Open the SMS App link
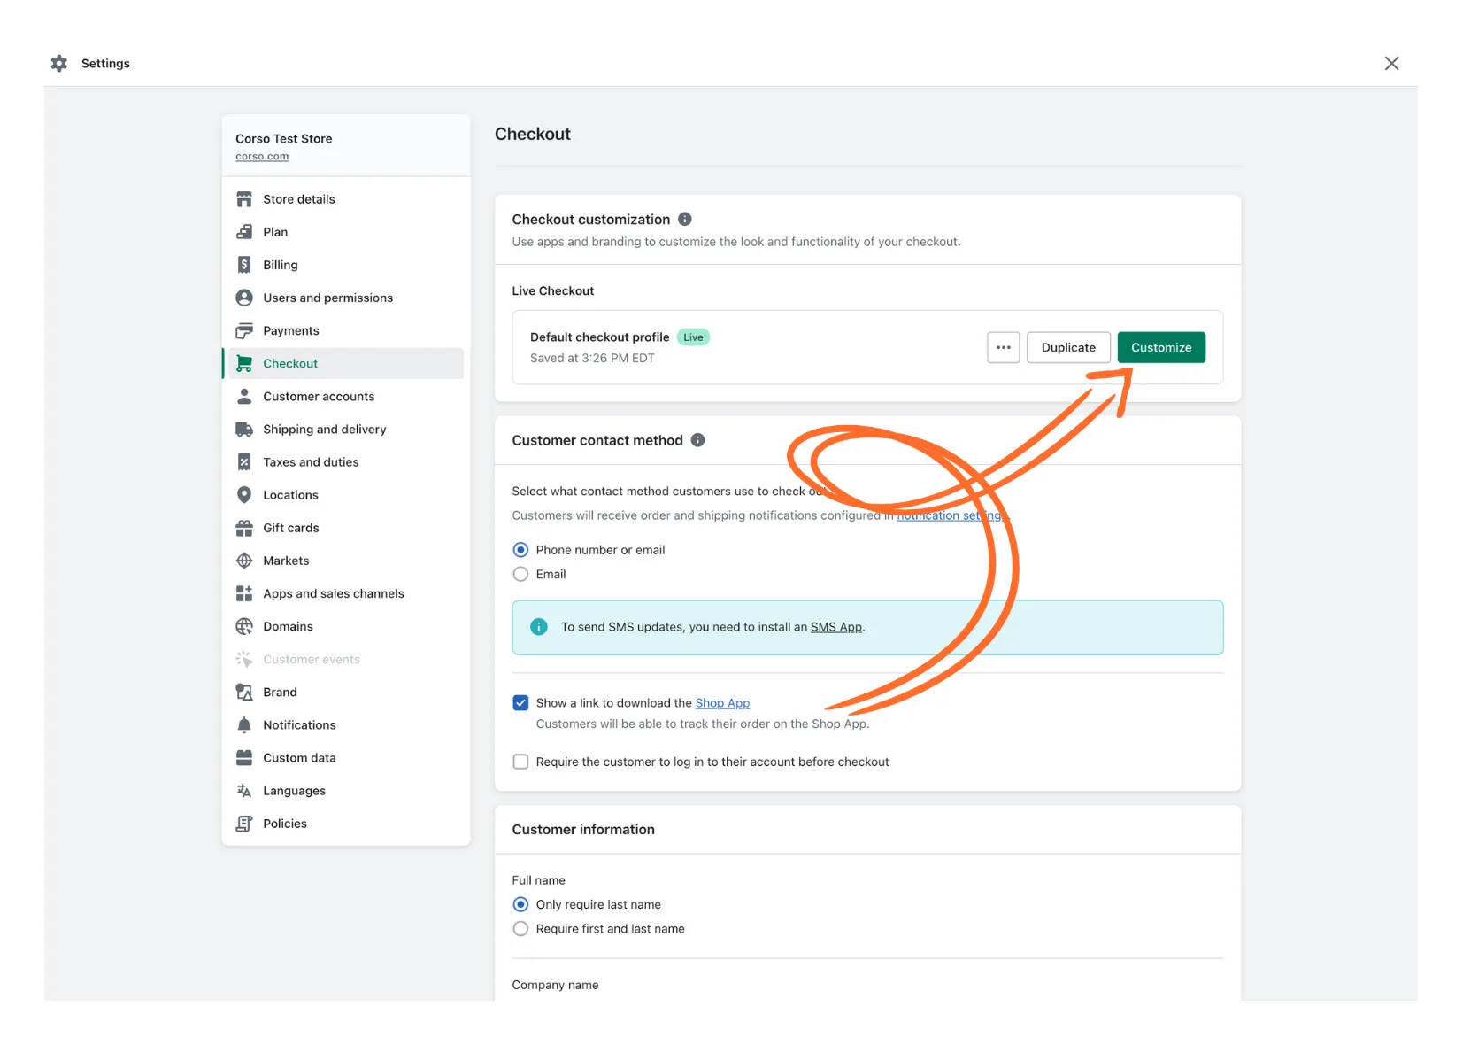The width and height of the screenshot is (1463, 1045). tap(835, 626)
